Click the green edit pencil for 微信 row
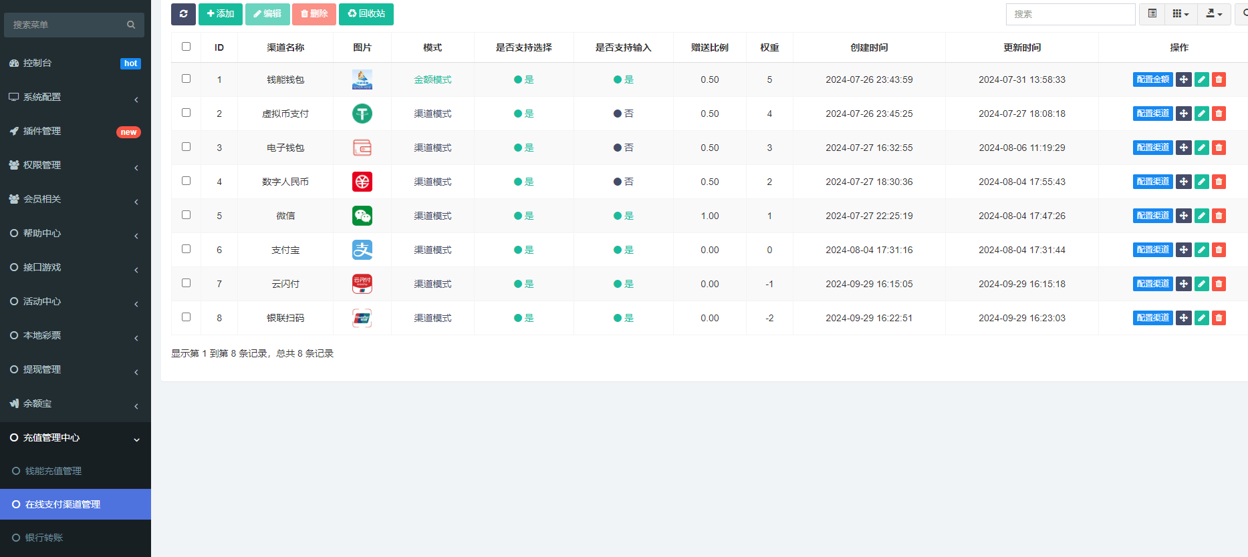This screenshot has height=557, width=1248. tap(1201, 216)
